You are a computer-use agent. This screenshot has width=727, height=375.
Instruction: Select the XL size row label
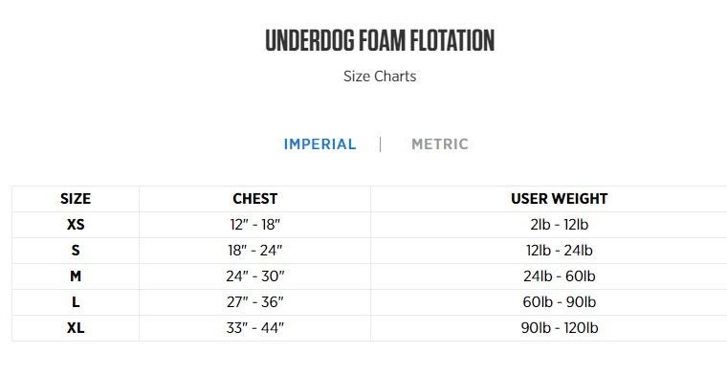coord(76,329)
